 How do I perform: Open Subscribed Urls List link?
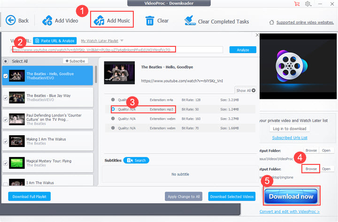290,138
